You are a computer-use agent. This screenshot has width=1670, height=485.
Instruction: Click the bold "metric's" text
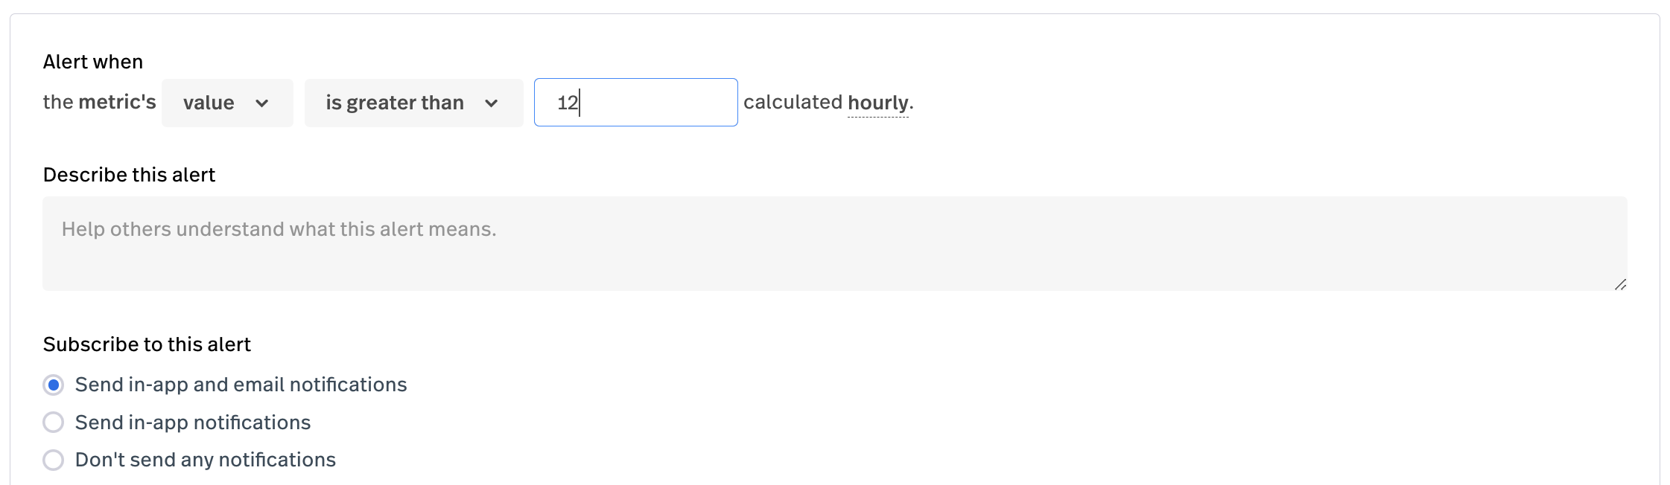tap(117, 102)
